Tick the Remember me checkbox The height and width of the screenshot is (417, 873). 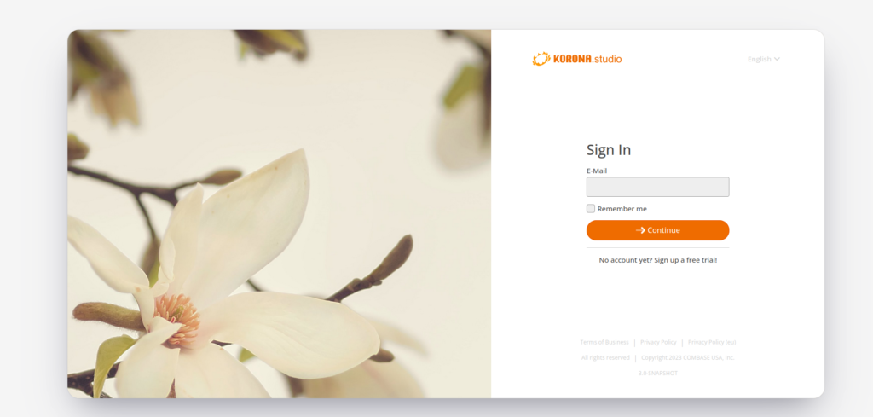click(591, 208)
